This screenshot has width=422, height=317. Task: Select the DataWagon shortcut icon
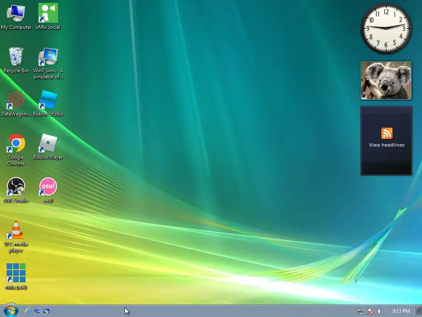(x=16, y=104)
